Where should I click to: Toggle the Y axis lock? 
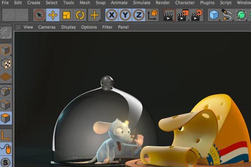point(125,16)
